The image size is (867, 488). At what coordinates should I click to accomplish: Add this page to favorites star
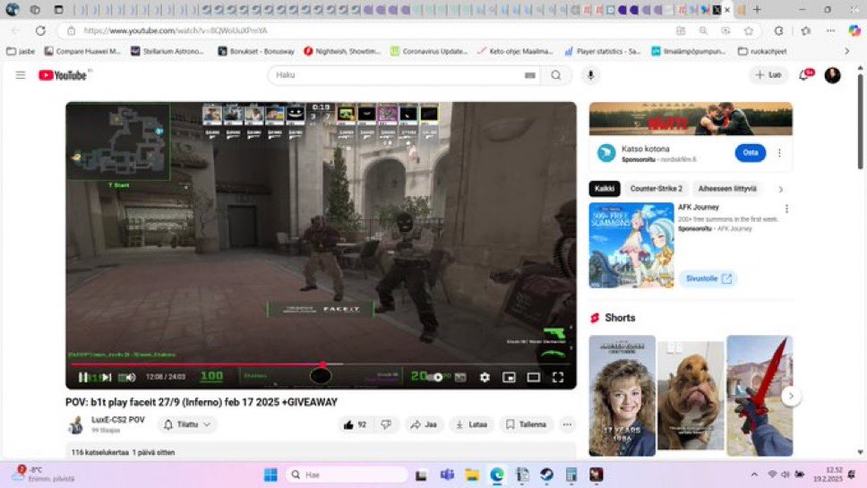(x=748, y=31)
